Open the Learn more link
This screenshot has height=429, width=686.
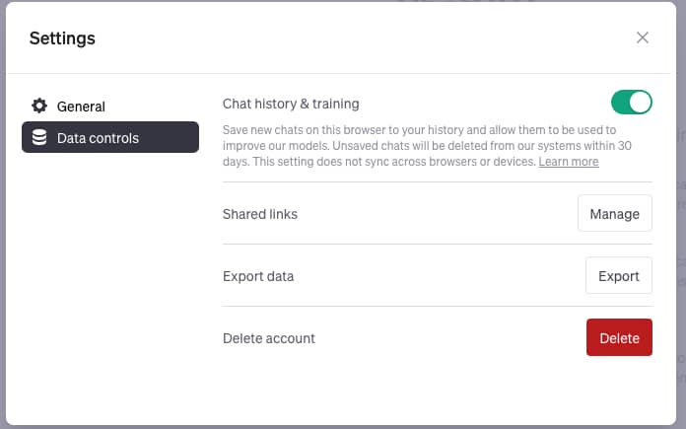[x=569, y=162]
